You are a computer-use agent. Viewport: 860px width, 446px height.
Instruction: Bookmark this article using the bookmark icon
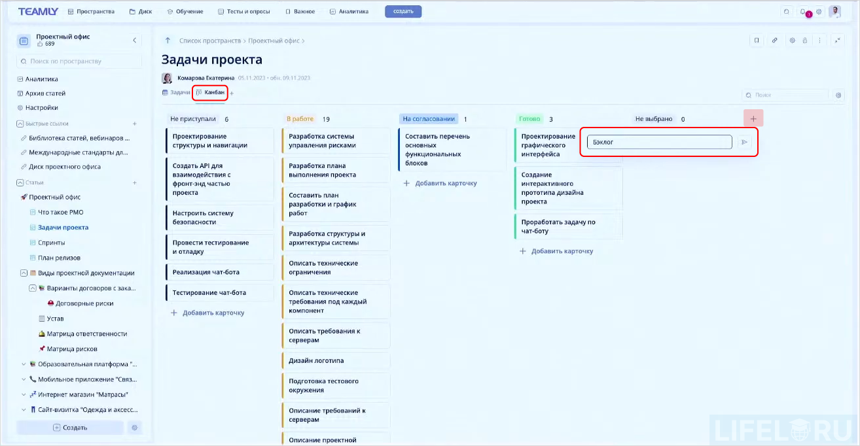coord(757,41)
